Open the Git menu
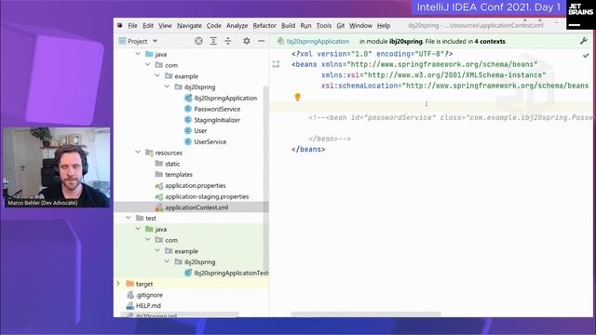Image resolution: width=596 pixels, height=335 pixels. coord(341,25)
